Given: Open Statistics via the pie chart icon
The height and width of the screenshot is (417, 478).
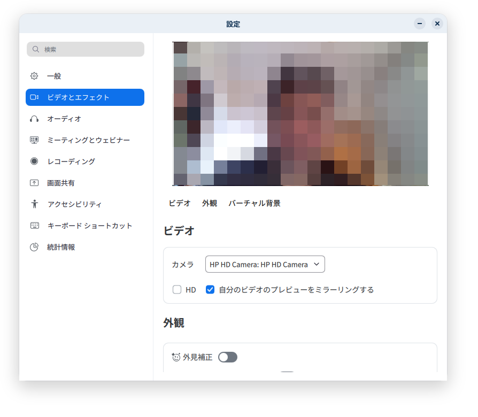Looking at the screenshot, I should pos(34,247).
